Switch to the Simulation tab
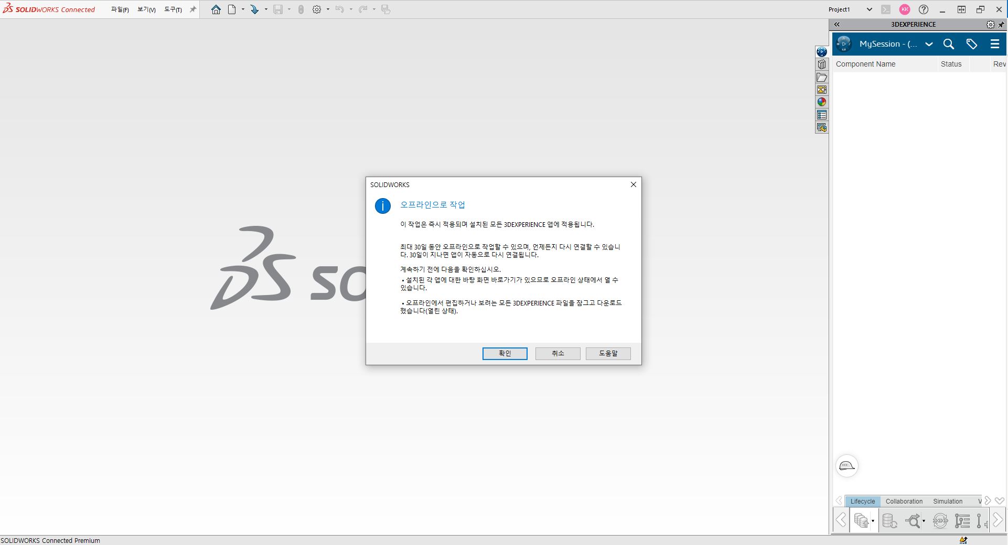Screen dimensions: 1008x545 point(948,502)
